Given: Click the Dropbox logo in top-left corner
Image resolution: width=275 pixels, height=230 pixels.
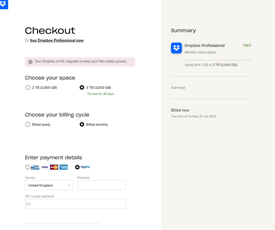Looking at the screenshot, I should [x=4, y=4].
